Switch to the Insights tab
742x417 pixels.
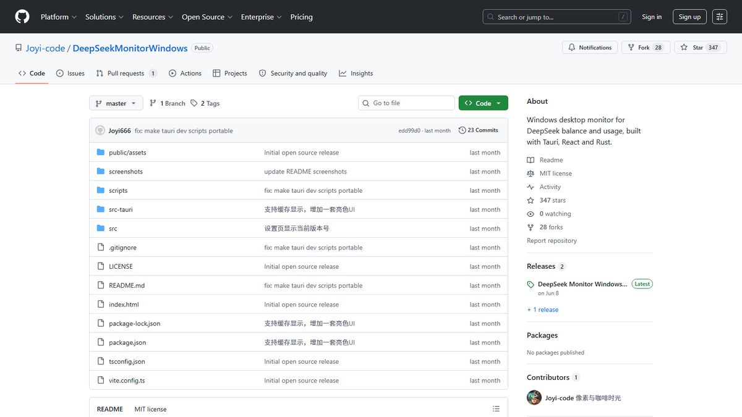(x=356, y=73)
